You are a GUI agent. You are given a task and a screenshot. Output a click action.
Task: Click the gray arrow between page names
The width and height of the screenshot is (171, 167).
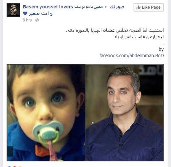coord(106,7)
